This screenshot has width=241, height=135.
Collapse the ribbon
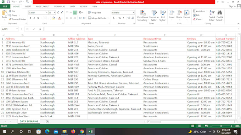239,23
